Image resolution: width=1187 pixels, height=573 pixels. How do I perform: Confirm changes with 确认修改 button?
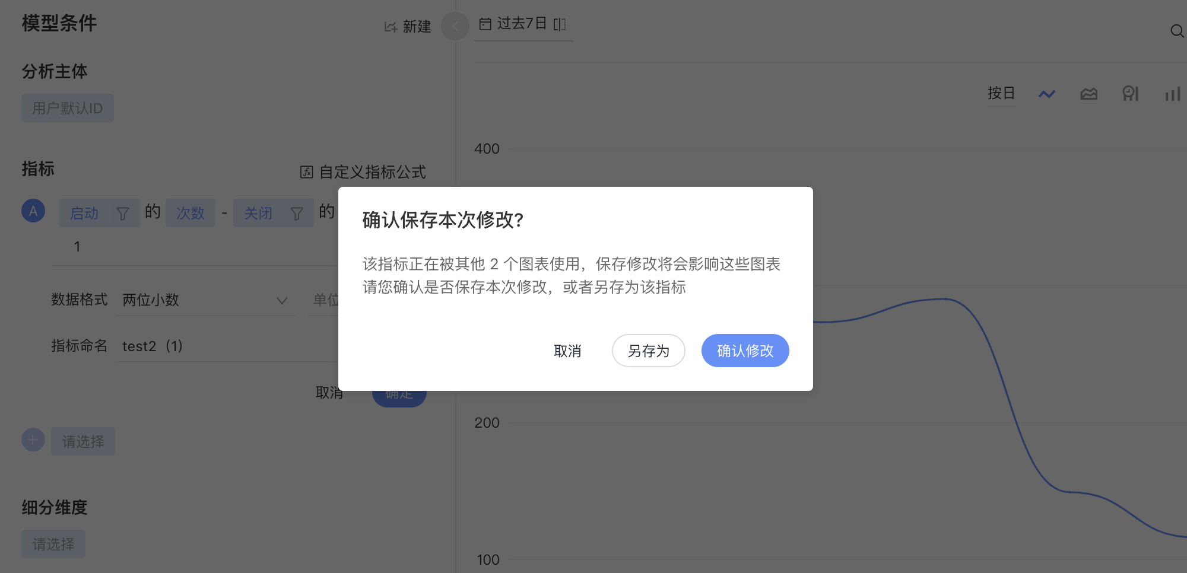click(x=745, y=351)
